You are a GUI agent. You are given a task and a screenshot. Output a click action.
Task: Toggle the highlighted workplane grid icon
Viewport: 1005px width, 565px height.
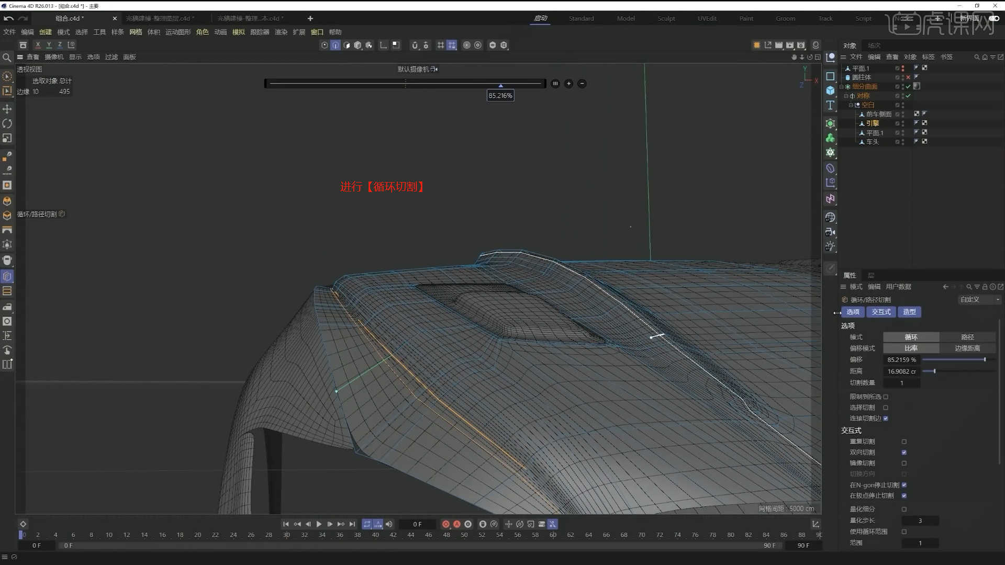tap(452, 45)
